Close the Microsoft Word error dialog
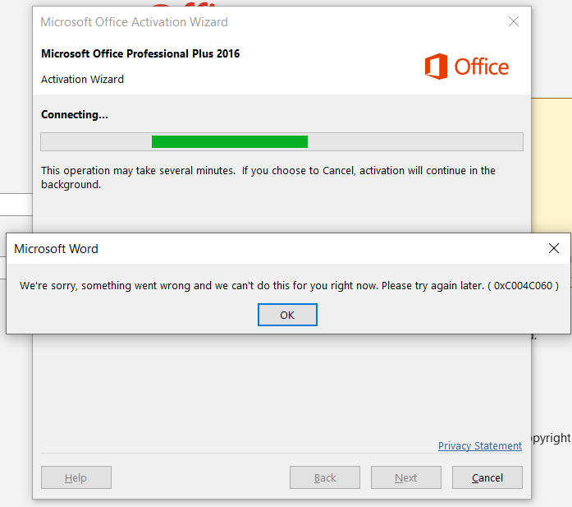 [x=554, y=248]
